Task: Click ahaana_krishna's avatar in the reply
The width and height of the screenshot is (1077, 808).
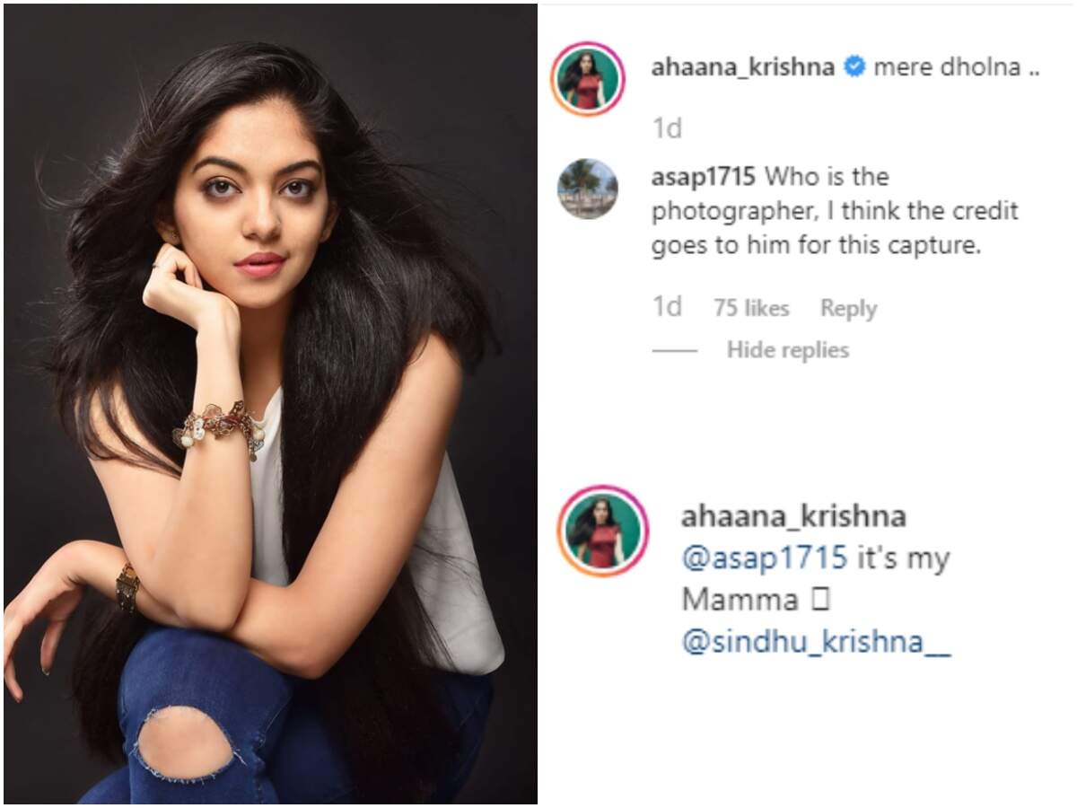Action: pyautogui.click(x=602, y=530)
